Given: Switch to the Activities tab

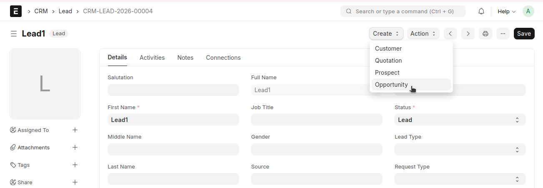Looking at the screenshot, I should [152, 58].
